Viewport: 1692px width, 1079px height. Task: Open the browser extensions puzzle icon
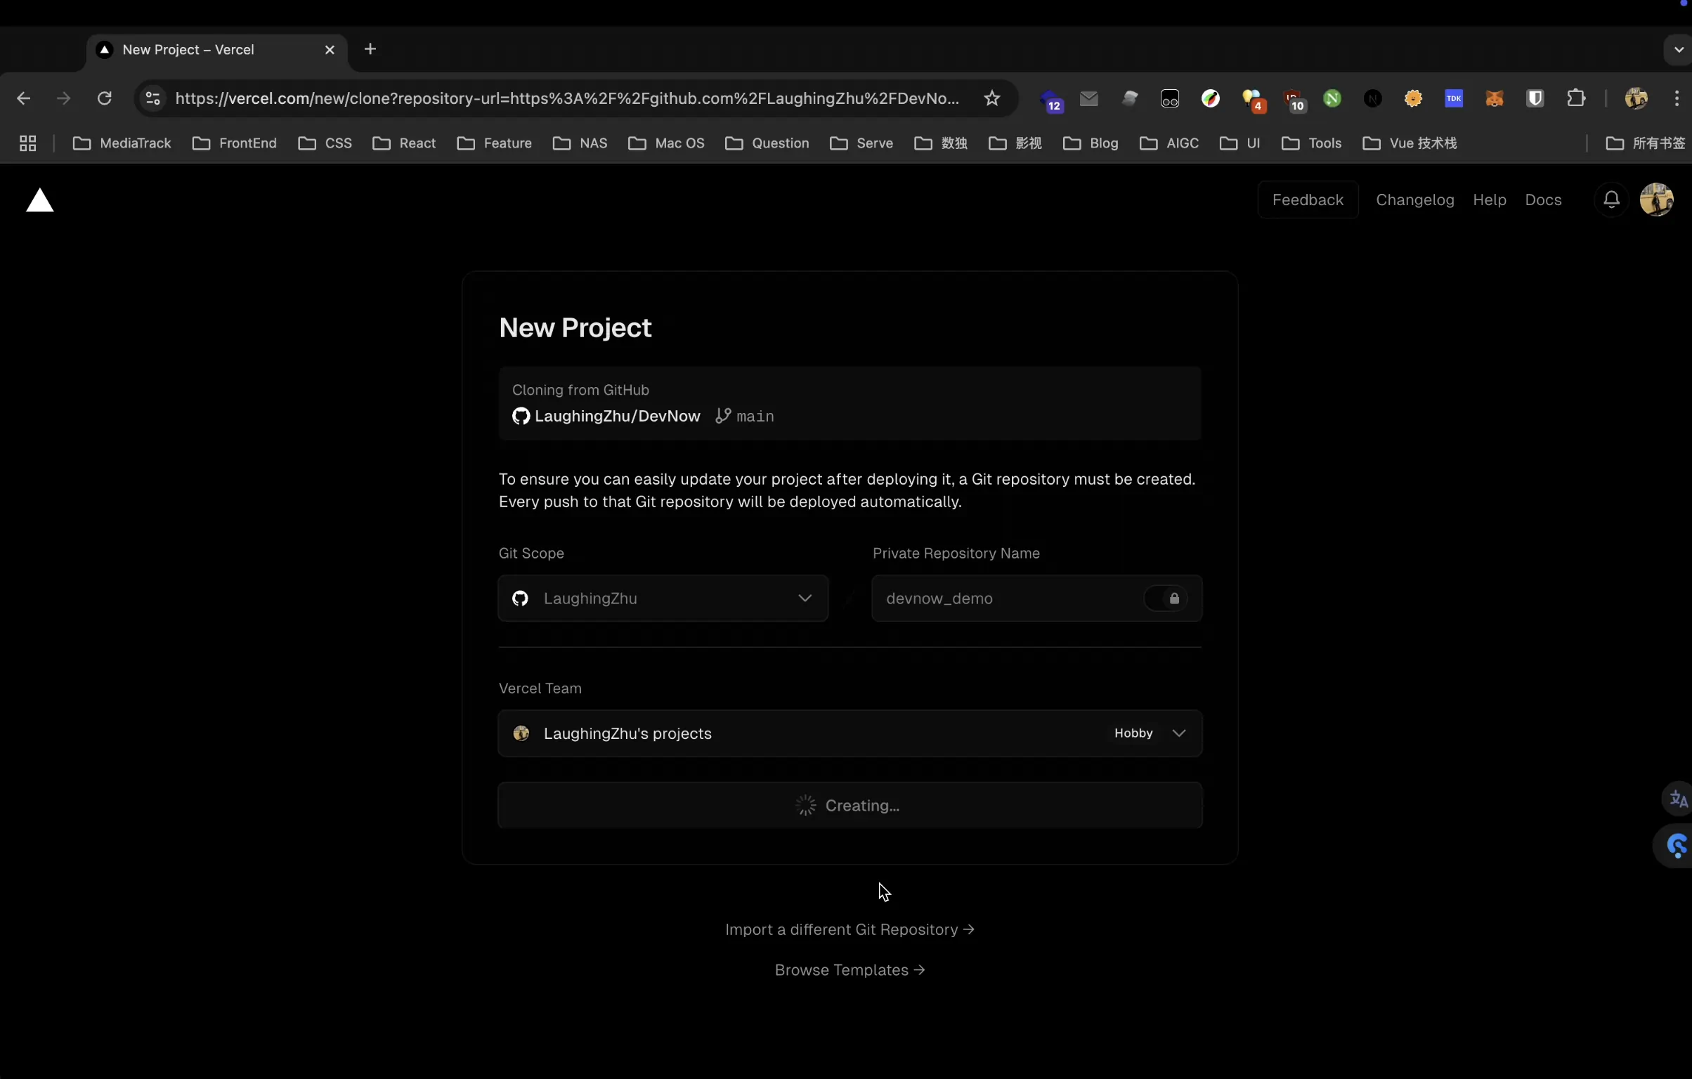(x=1576, y=98)
